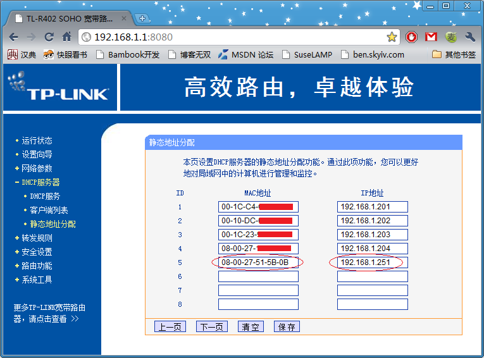Open the MSDN 论坛 bookmark
The height and width of the screenshot is (358, 484).
pyautogui.click(x=245, y=54)
